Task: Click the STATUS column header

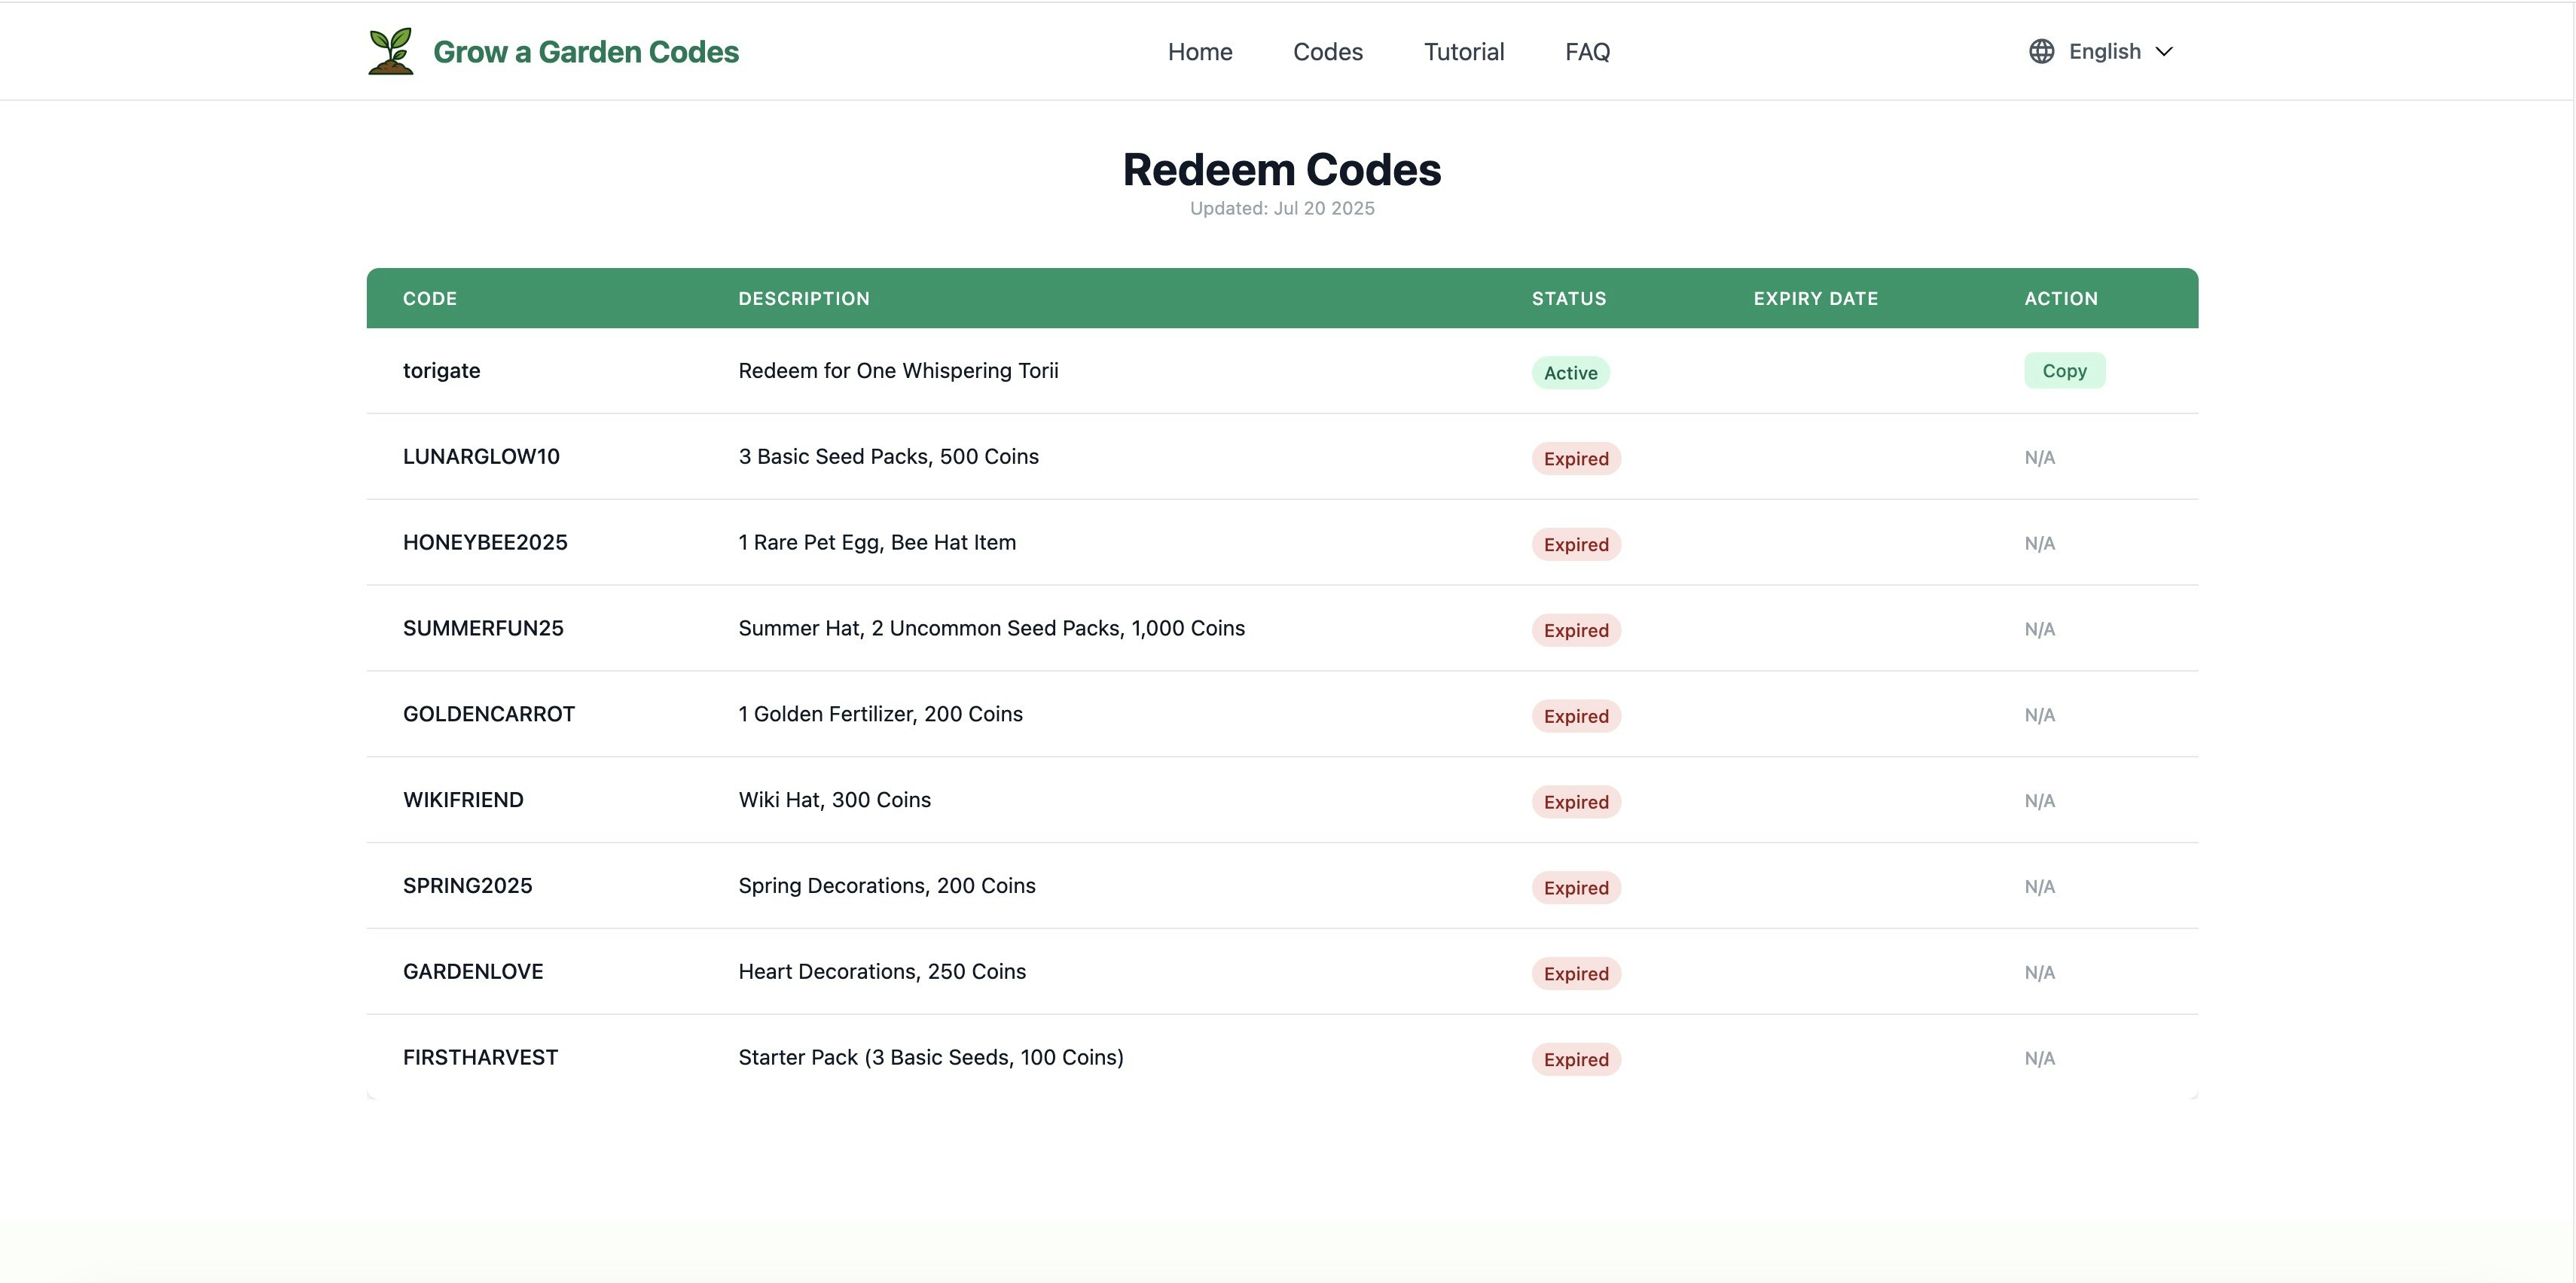Action: coord(1568,298)
